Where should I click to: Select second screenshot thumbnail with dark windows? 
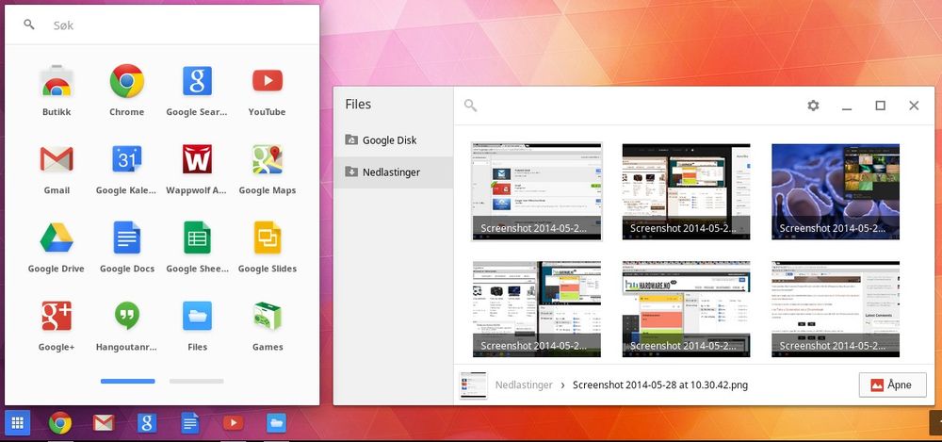point(686,192)
